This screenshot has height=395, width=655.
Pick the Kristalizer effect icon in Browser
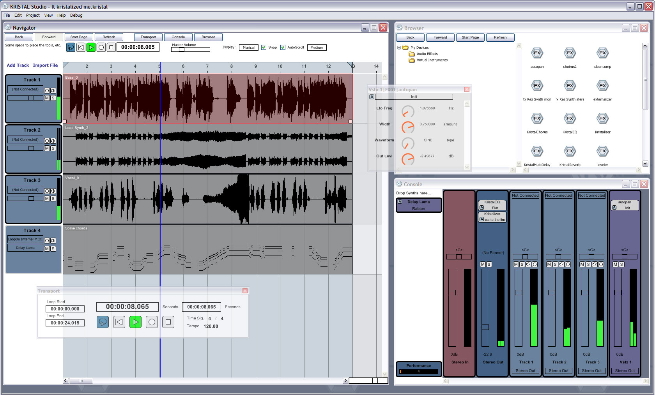point(602,119)
